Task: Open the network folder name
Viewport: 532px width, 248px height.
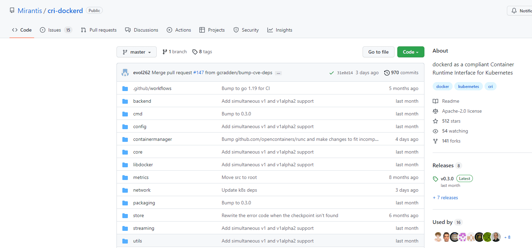Action: tap(142, 190)
